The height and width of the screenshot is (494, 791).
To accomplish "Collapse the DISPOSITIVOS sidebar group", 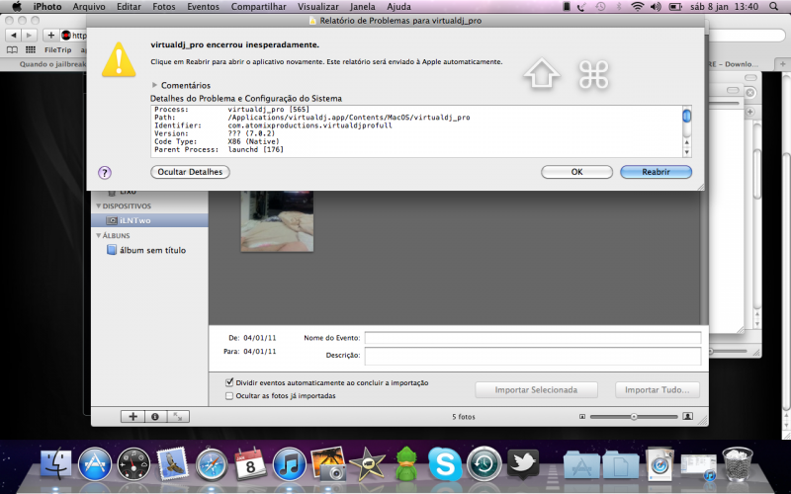I will (98, 206).
